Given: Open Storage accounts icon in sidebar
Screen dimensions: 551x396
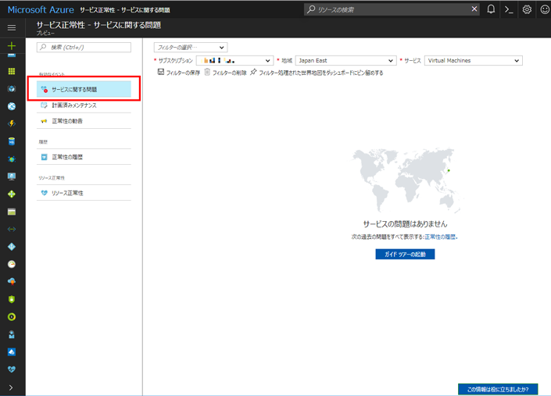Looking at the screenshot, I should (12, 212).
